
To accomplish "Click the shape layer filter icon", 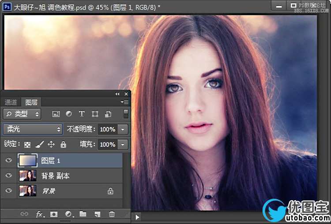I will point(95,114).
